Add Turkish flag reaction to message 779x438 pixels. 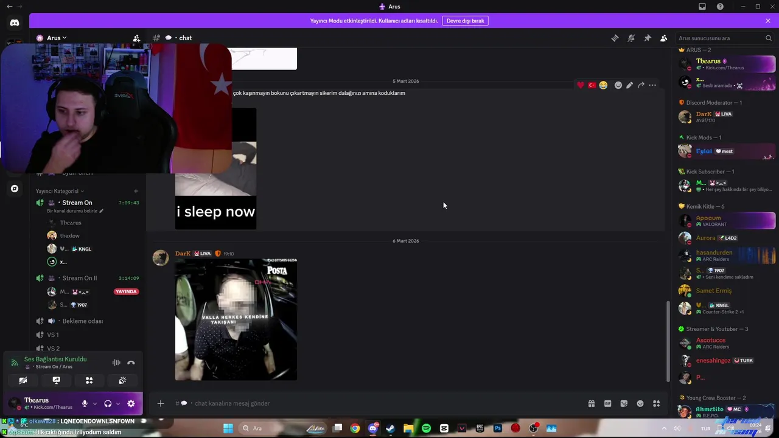(x=592, y=85)
